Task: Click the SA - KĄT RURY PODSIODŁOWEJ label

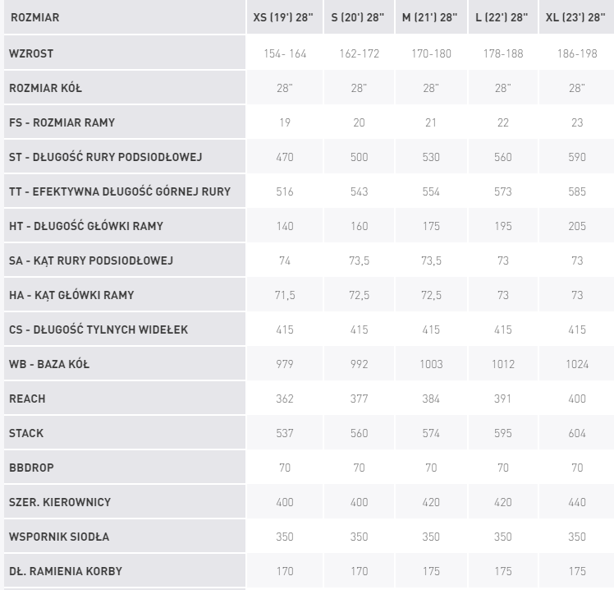Action: pos(91,260)
